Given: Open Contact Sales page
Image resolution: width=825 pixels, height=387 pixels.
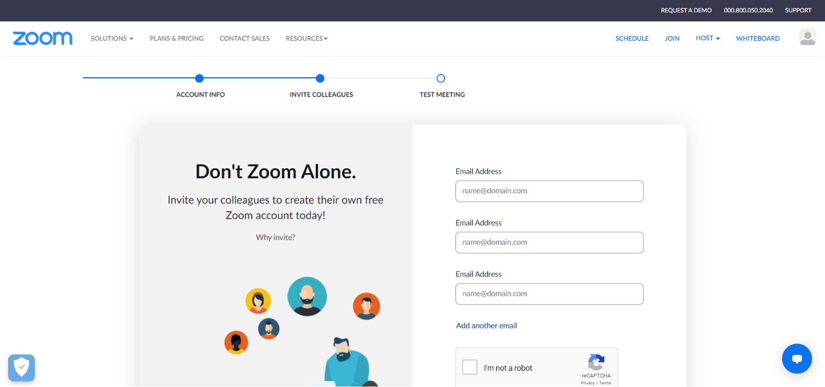Looking at the screenshot, I should pyautogui.click(x=244, y=39).
